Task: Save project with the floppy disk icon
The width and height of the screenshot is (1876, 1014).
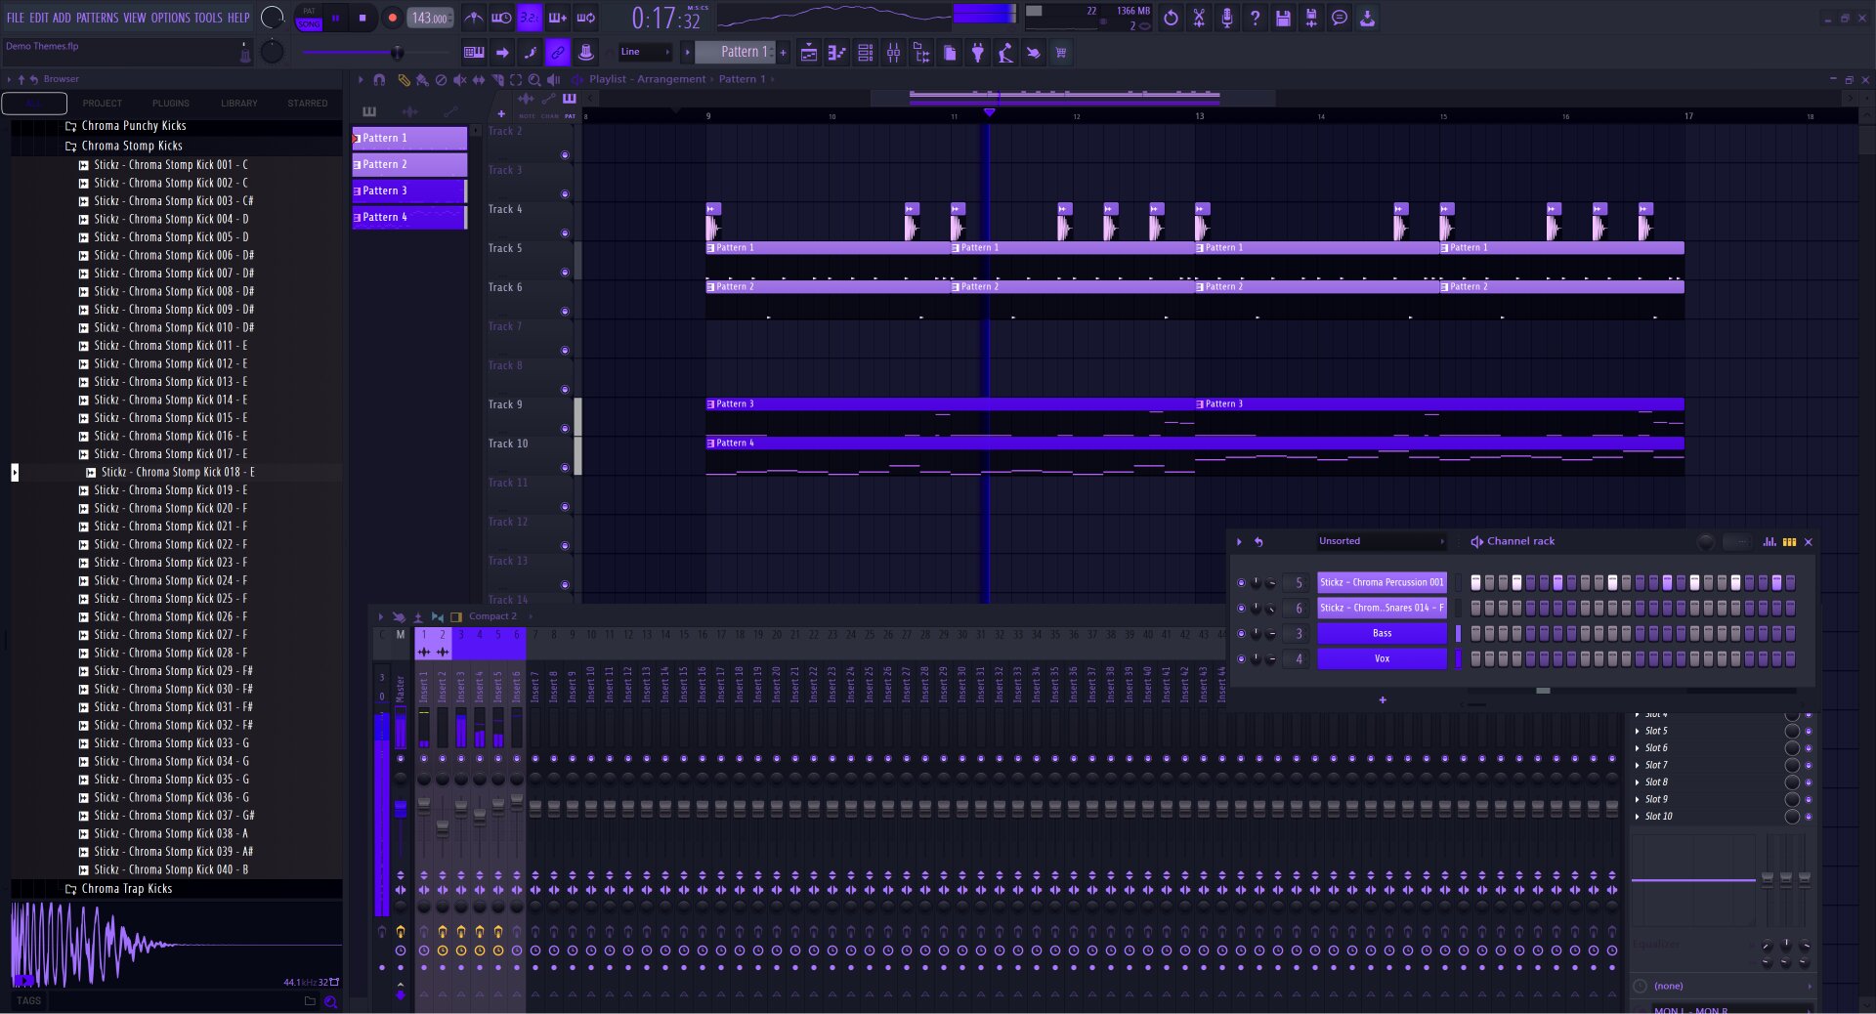Action: (x=1283, y=18)
